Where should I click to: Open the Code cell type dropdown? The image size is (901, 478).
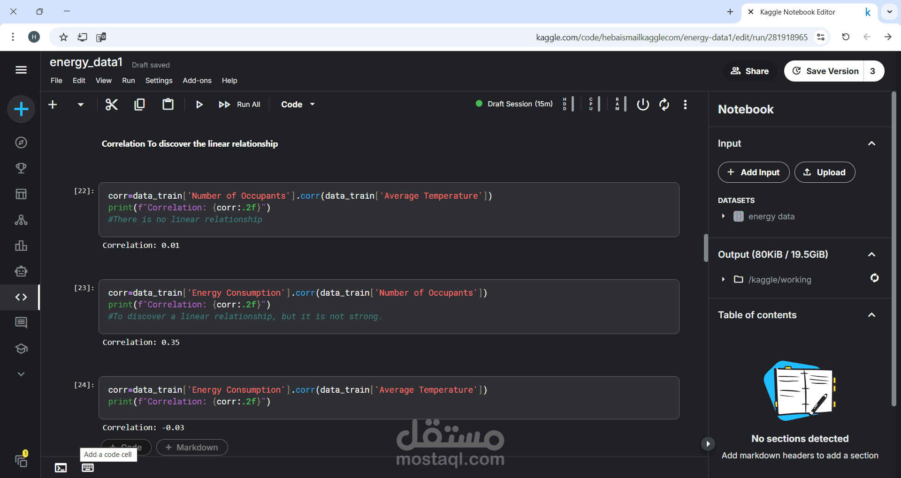point(298,105)
